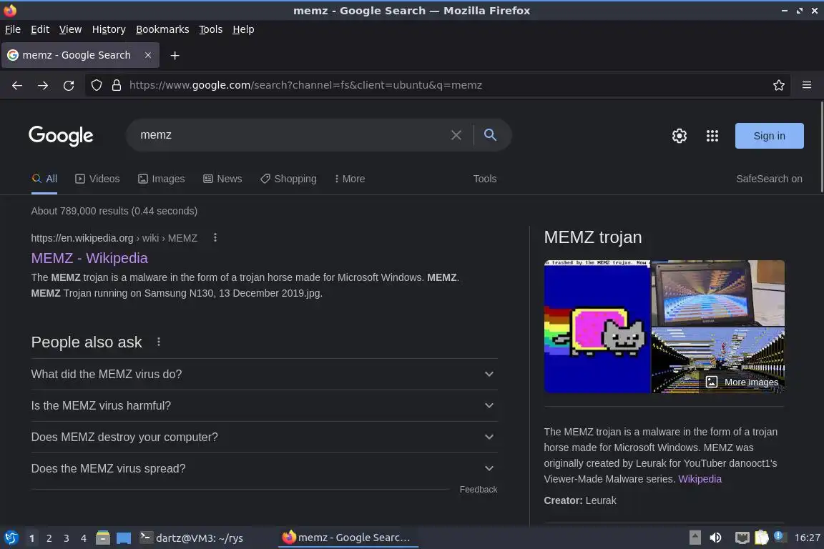Screen dimensions: 824x549
Task: Expand 'Is the MEMZ virus harmful?'
Action: (265, 405)
